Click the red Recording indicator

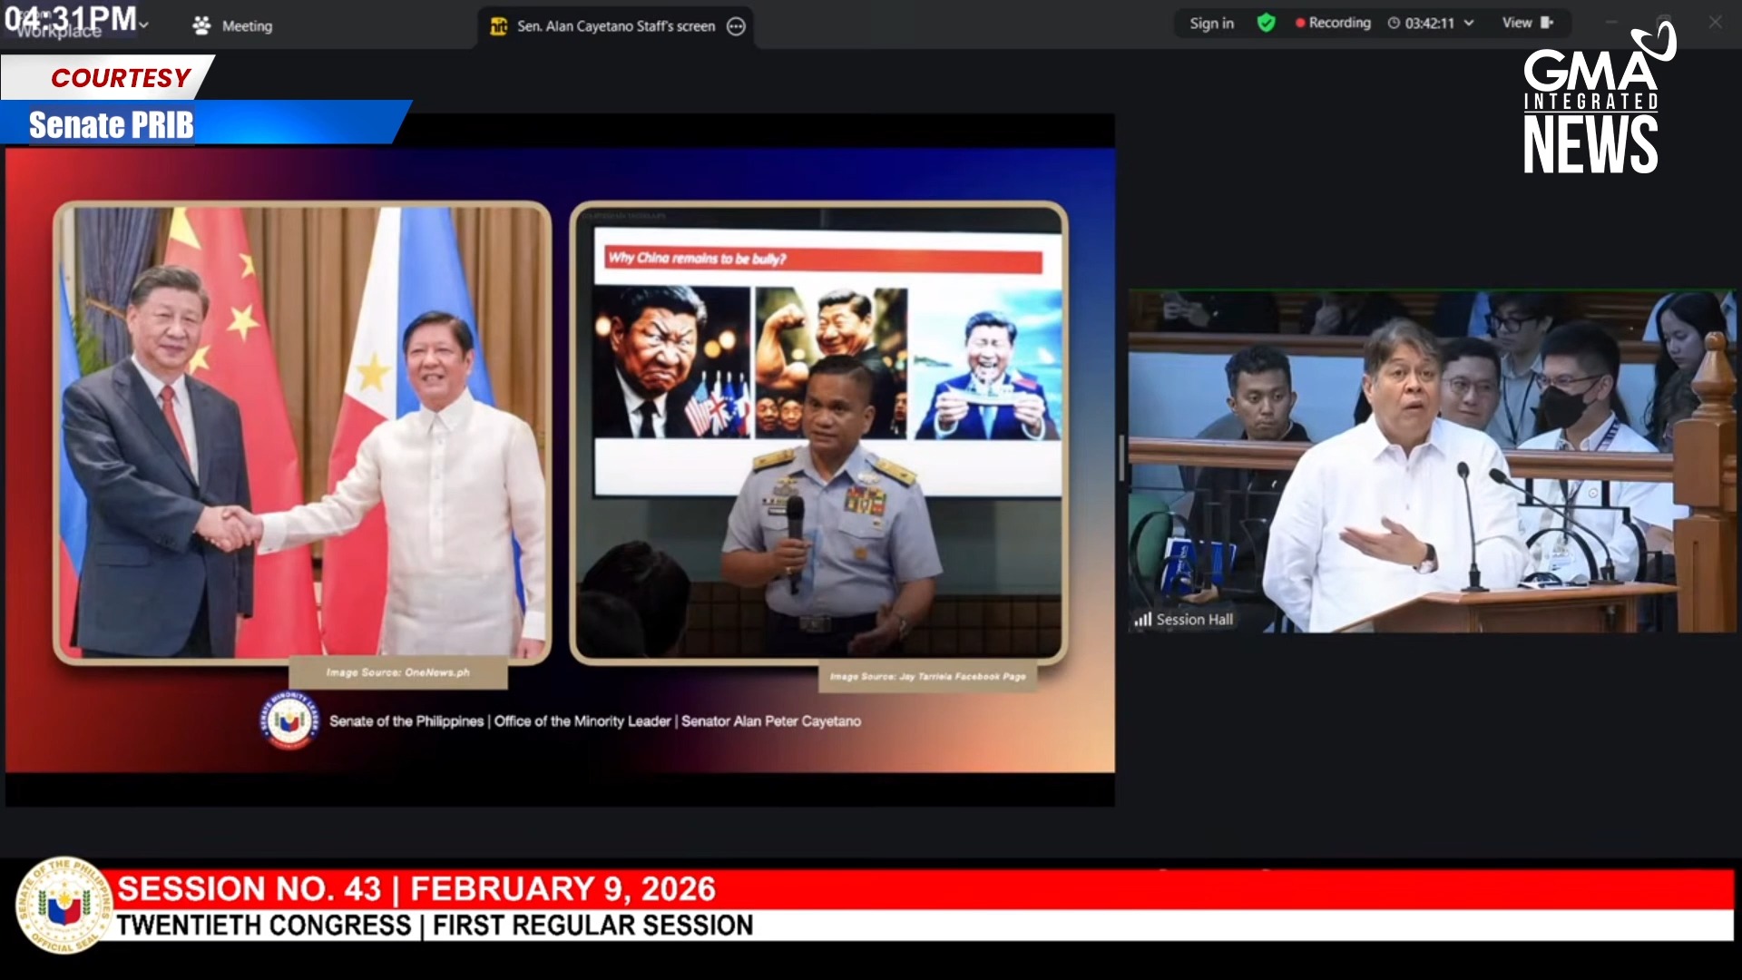click(1333, 23)
